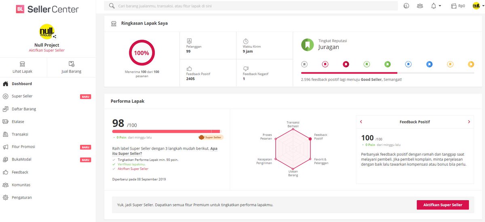The height and width of the screenshot is (222, 485).
Task: Click the BL Seller Center logo
Action: point(47,9)
